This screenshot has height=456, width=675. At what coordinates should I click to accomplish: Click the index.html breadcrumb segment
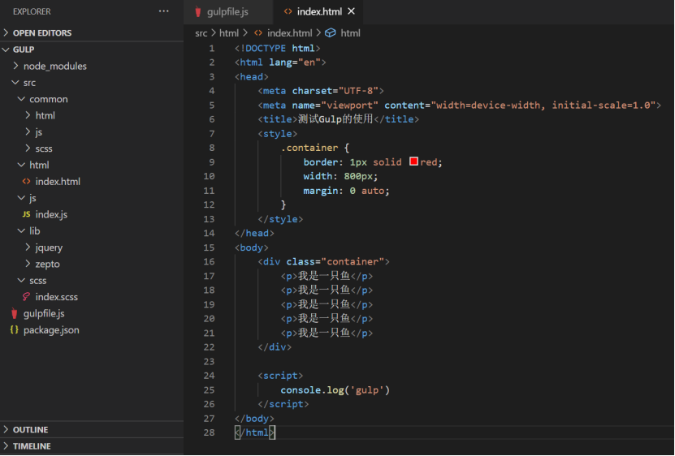coord(289,33)
